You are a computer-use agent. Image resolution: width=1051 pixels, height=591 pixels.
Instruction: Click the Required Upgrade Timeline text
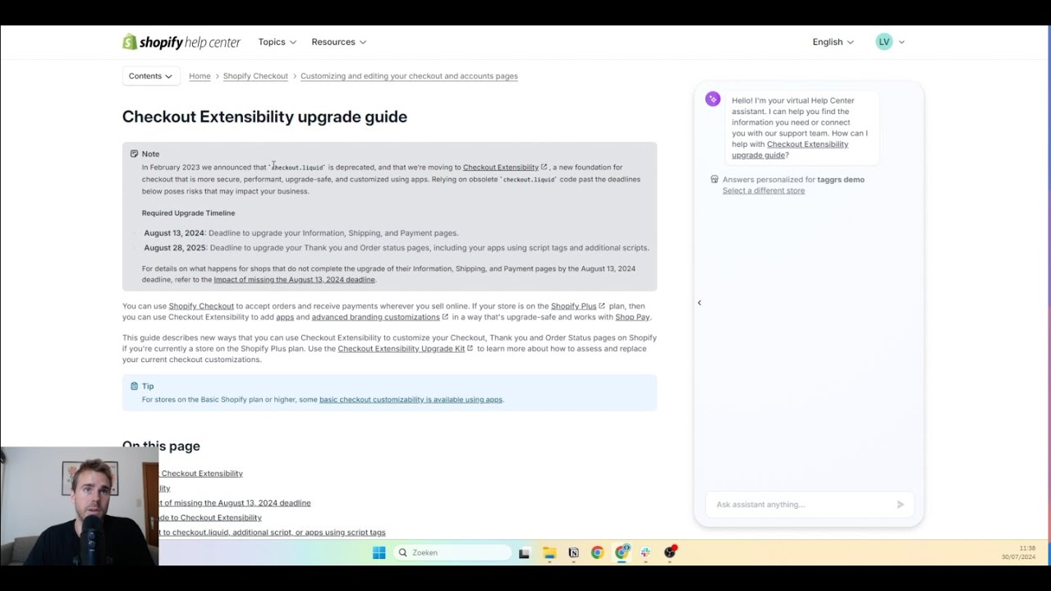(188, 213)
